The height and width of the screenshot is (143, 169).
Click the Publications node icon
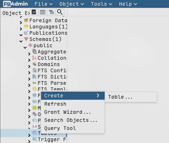pyautogui.click(x=26, y=33)
